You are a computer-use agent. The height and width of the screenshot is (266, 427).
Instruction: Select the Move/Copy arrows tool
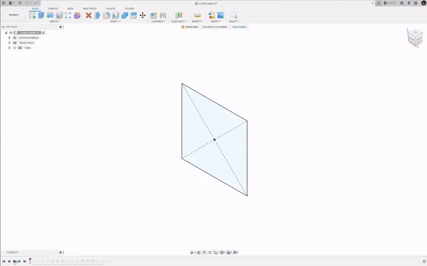coord(143,15)
